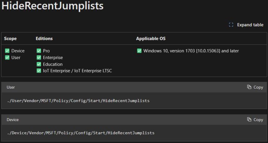Image resolution: width=268 pixels, height=143 pixels.
Task: Click the Expand table icon
Action: point(231,25)
